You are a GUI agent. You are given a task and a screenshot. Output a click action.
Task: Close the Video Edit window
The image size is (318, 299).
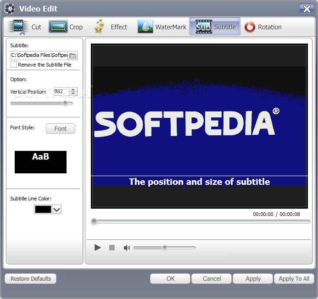pyautogui.click(x=307, y=9)
